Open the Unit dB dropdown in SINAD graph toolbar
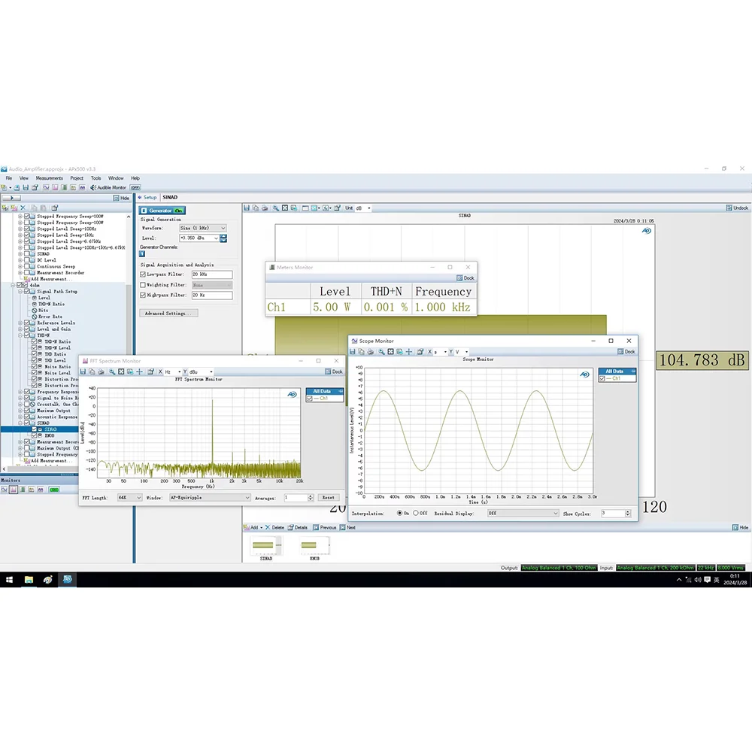Image resolution: width=752 pixels, height=752 pixels. click(x=363, y=208)
